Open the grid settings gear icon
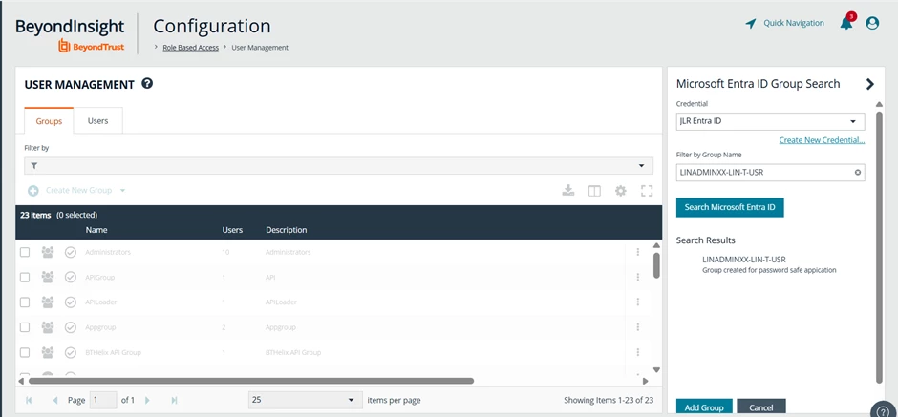Image resolution: width=898 pixels, height=417 pixels. click(621, 191)
